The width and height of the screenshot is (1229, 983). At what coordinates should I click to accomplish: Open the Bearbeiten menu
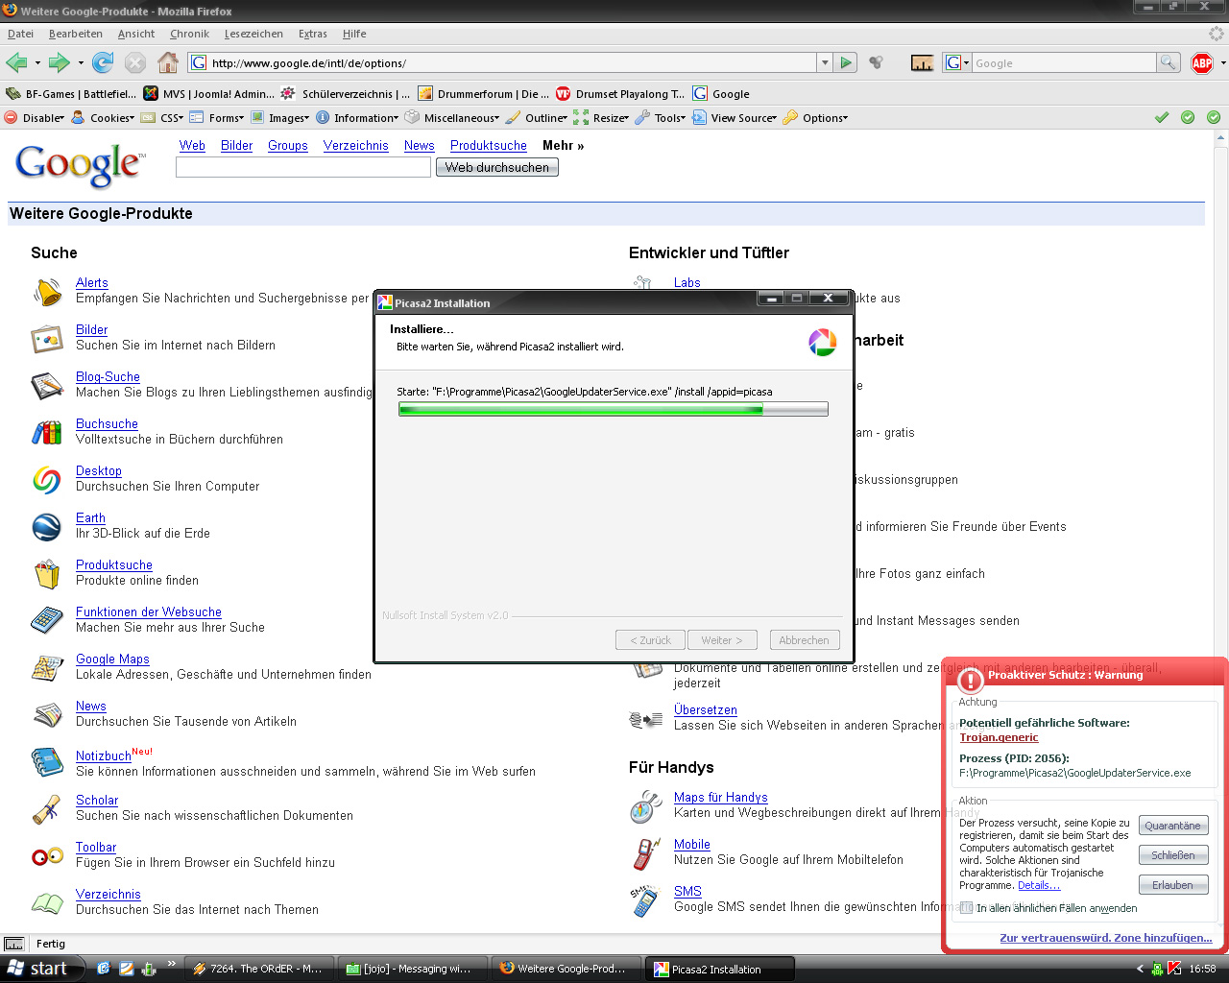75,34
